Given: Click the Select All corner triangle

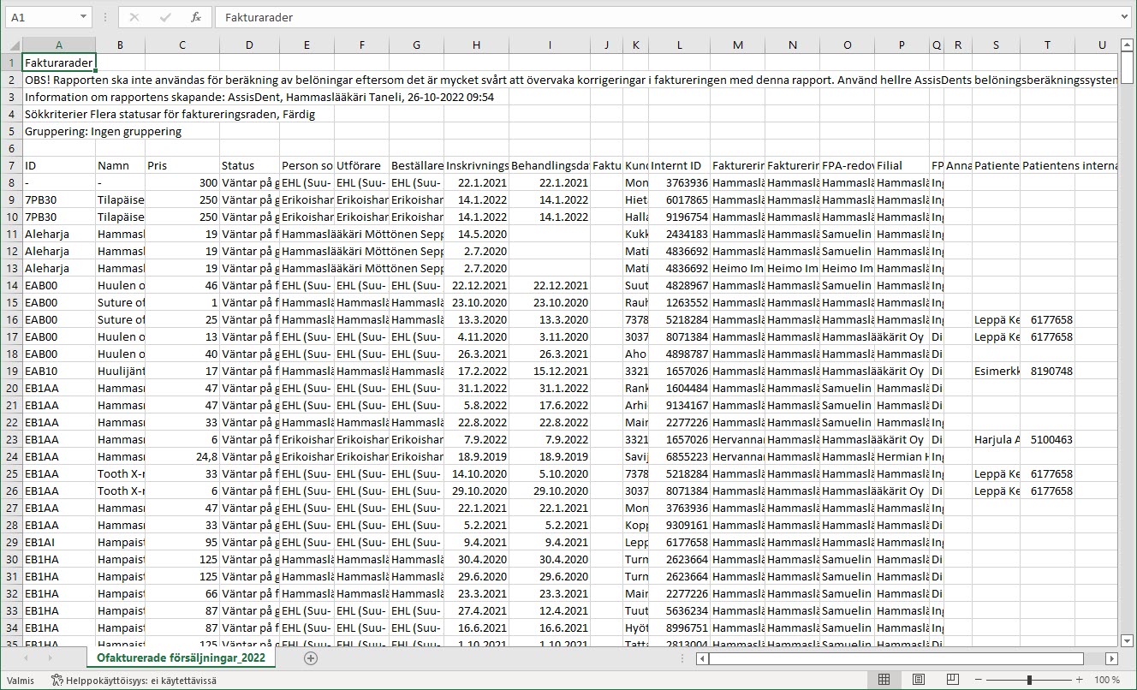Looking at the screenshot, I should coord(14,45).
